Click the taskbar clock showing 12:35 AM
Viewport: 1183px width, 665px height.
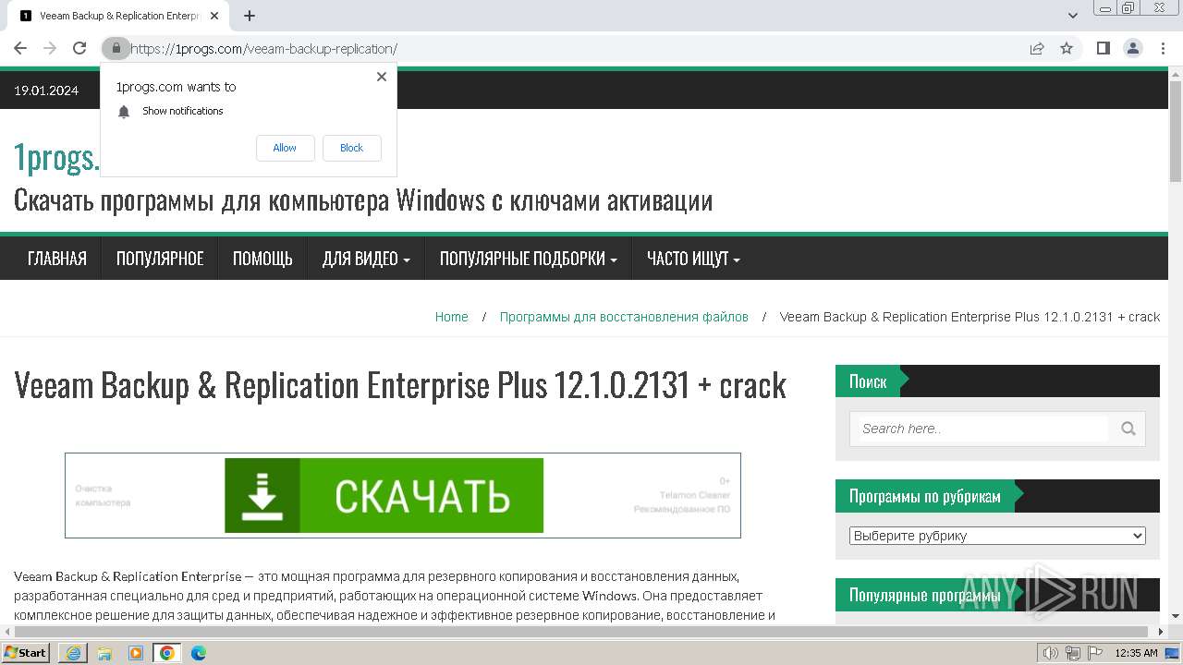point(1136,653)
